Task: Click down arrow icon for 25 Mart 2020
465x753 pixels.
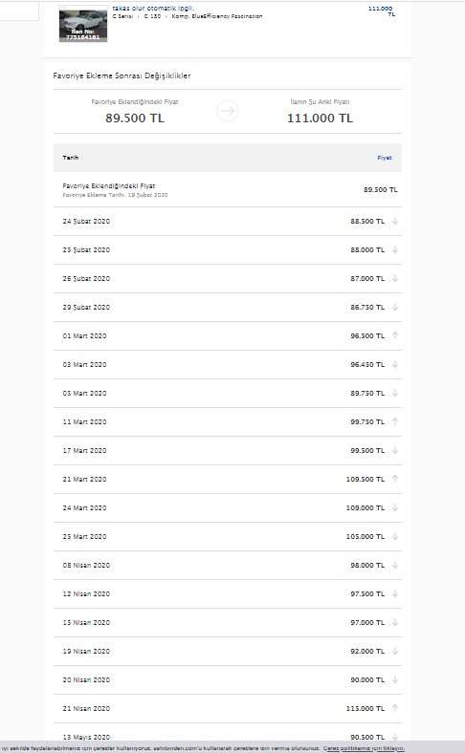Action: (395, 536)
